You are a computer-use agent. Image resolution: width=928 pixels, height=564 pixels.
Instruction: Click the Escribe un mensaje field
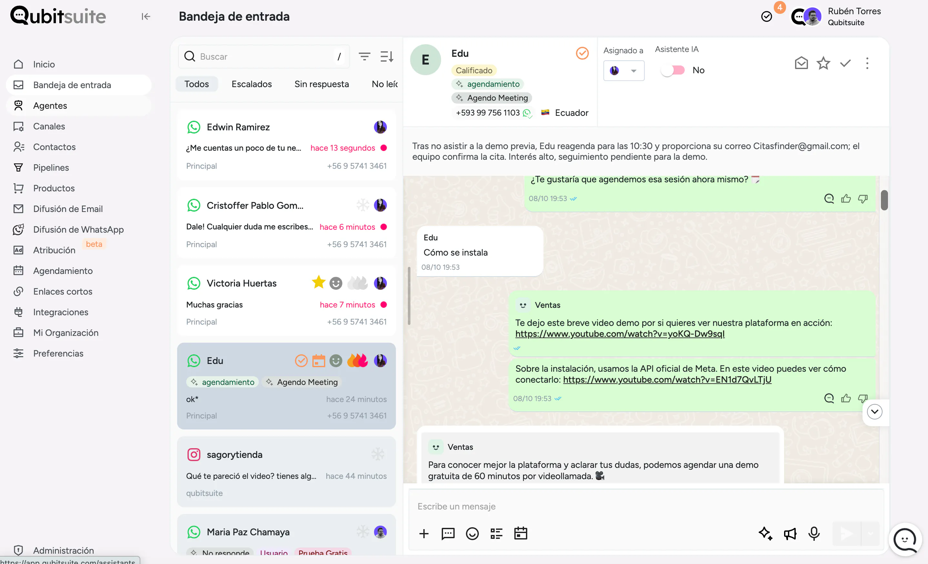(x=646, y=506)
